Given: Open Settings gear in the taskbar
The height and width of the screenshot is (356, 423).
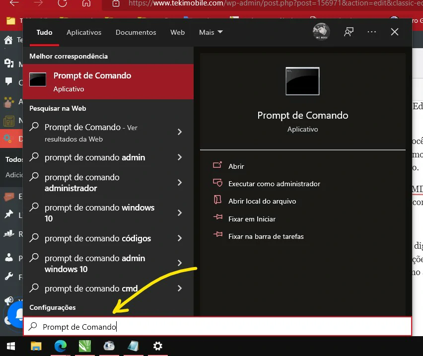Looking at the screenshot, I should [x=157, y=346].
